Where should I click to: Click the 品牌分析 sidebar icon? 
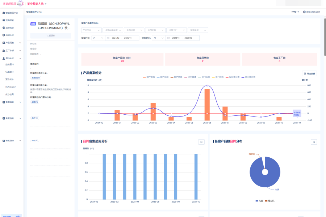(4, 35)
